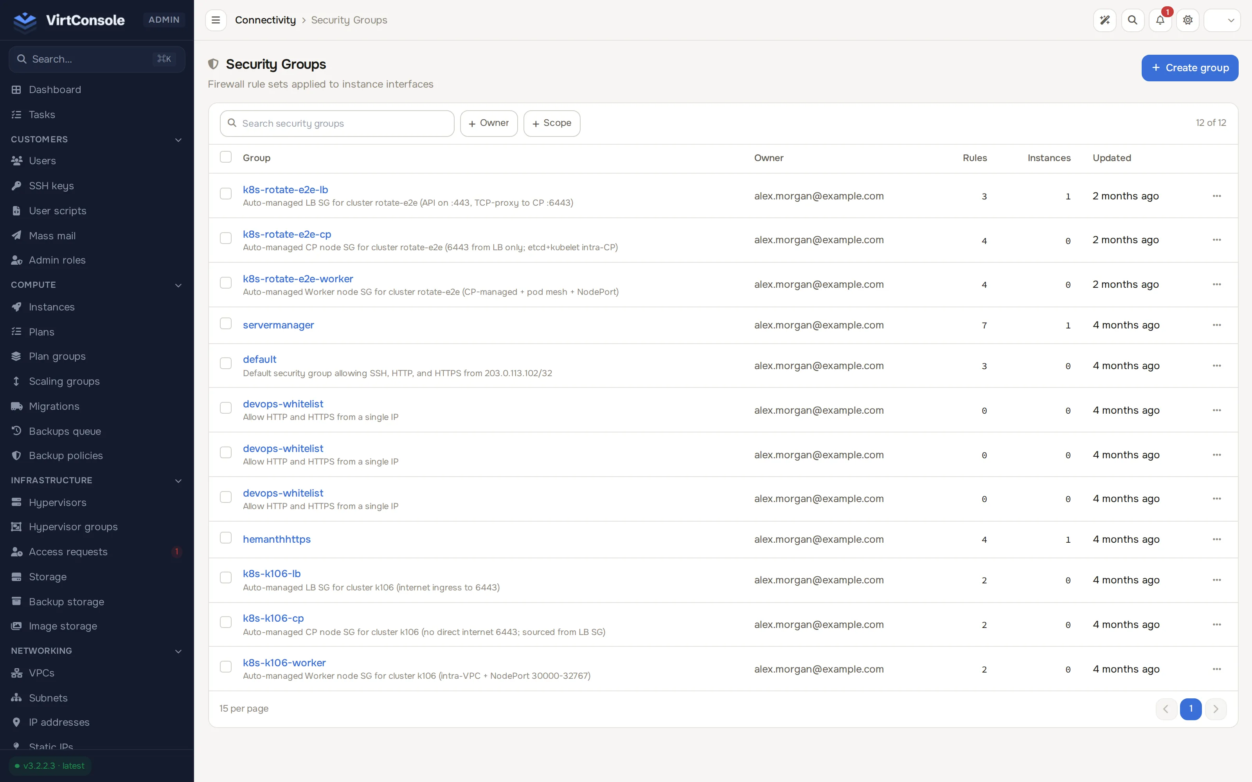
Task: Click the v3.2.2.3 latest version badge
Action: click(50, 766)
